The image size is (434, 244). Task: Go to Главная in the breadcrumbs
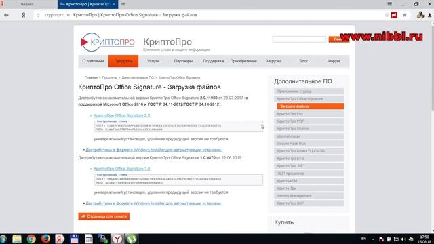(91, 77)
